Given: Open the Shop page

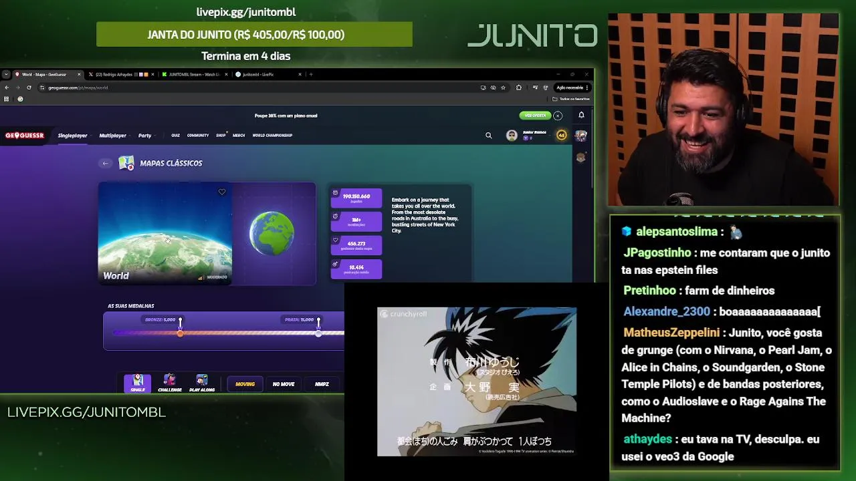Looking at the screenshot, I should 221,136.
